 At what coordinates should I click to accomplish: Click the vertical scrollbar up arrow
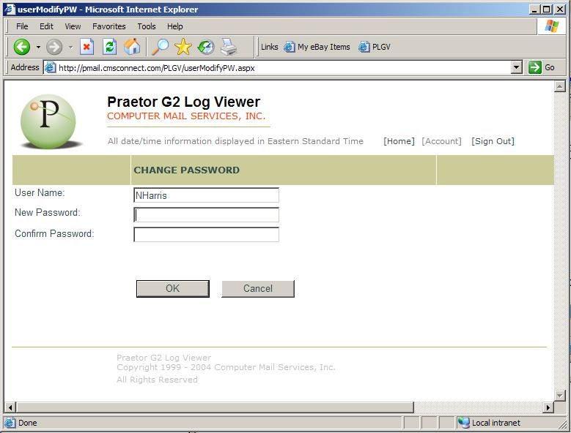(559, 86)
